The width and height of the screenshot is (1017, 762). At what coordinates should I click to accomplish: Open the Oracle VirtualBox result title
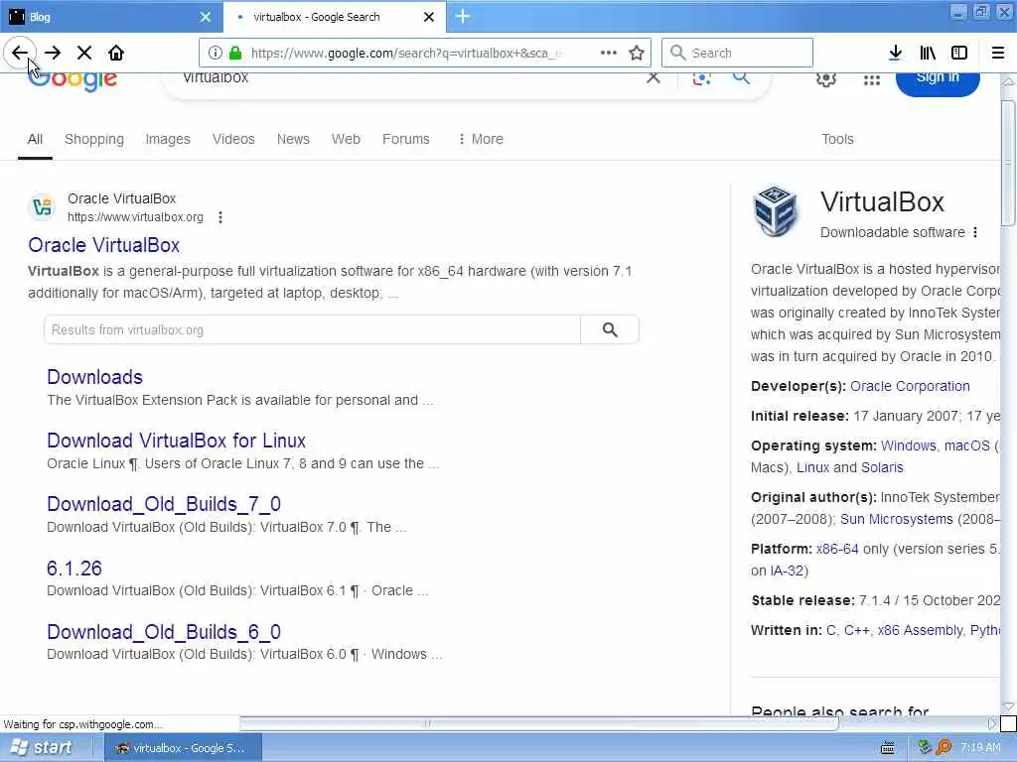tap(103, 246)
